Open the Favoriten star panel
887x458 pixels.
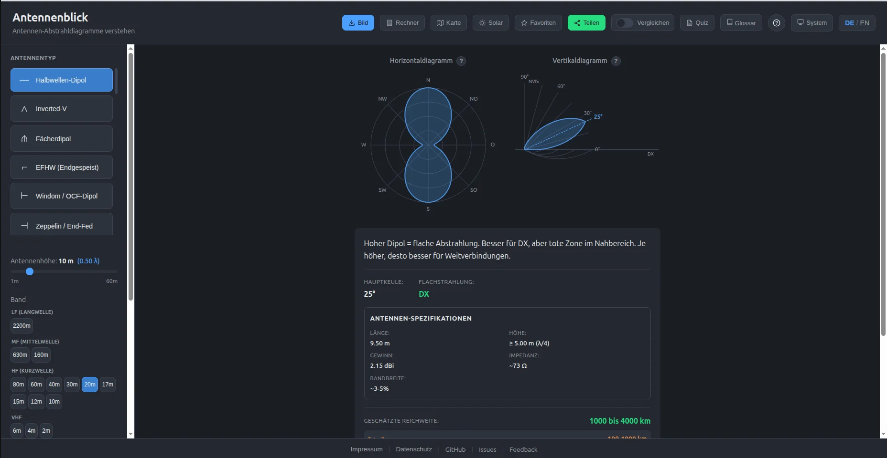click(x=537, y=22)
